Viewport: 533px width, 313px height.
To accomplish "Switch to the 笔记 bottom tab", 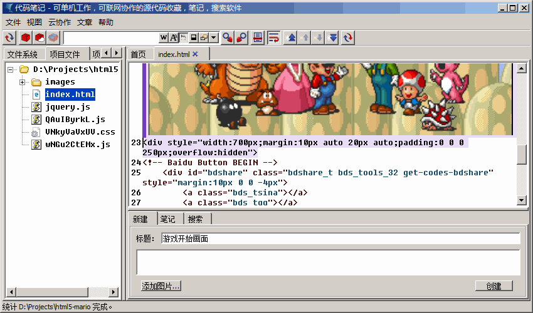I will point(168,219).
